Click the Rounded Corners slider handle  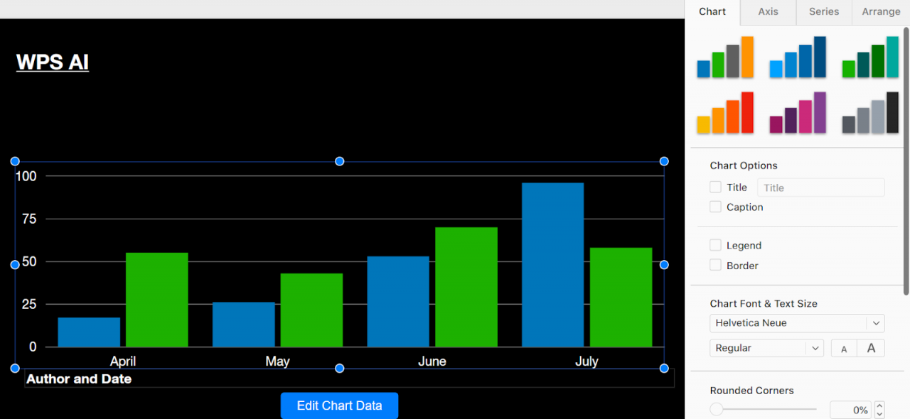click(x=717, y=409)
